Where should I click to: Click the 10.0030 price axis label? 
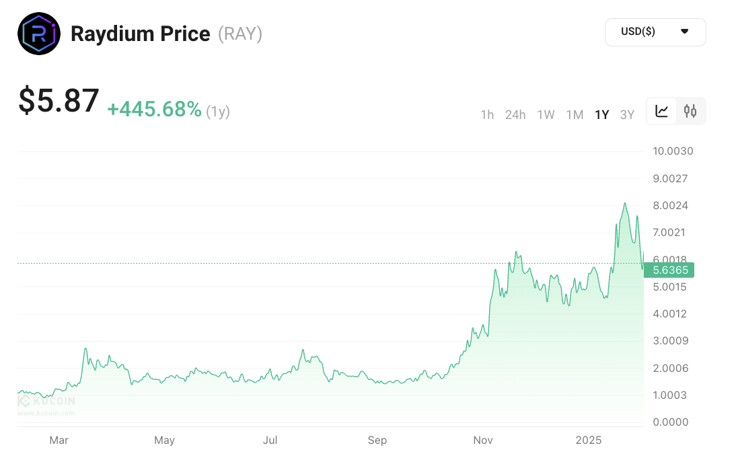(673, 151)
